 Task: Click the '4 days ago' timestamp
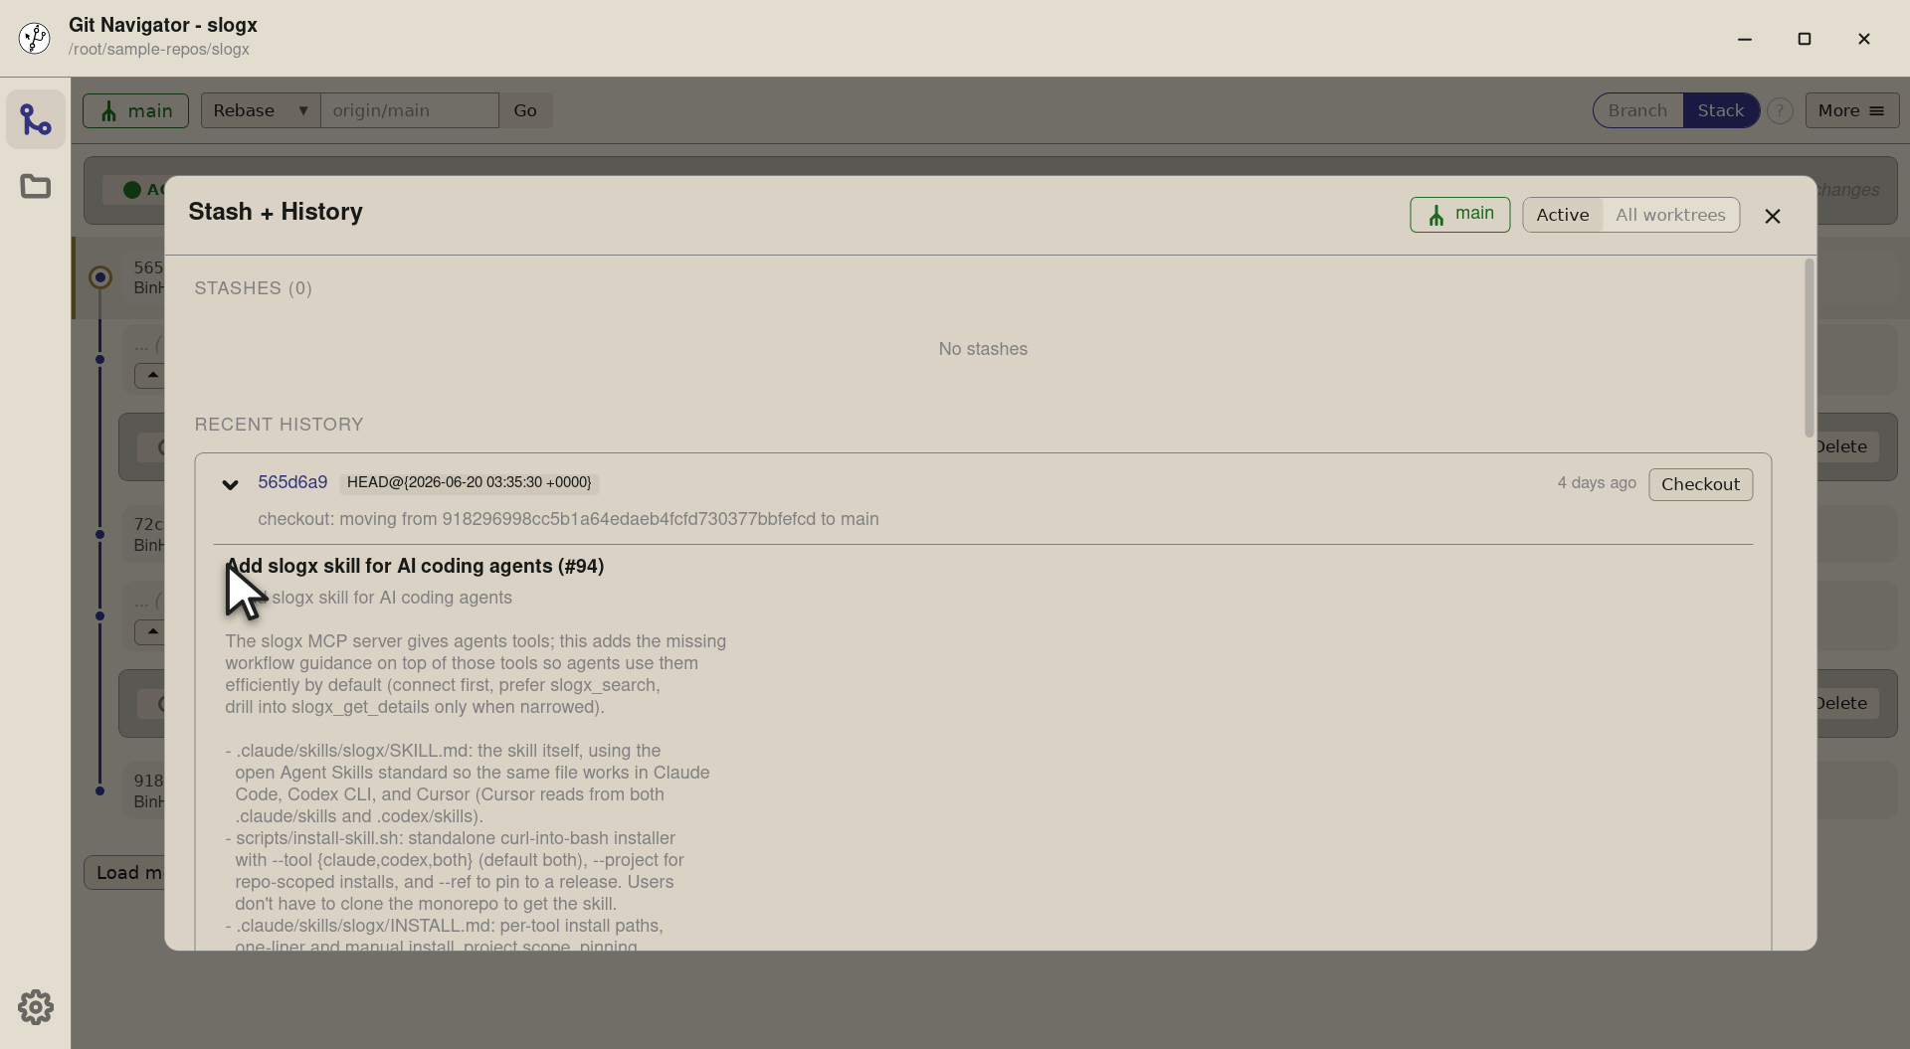tap(1597, 482)
